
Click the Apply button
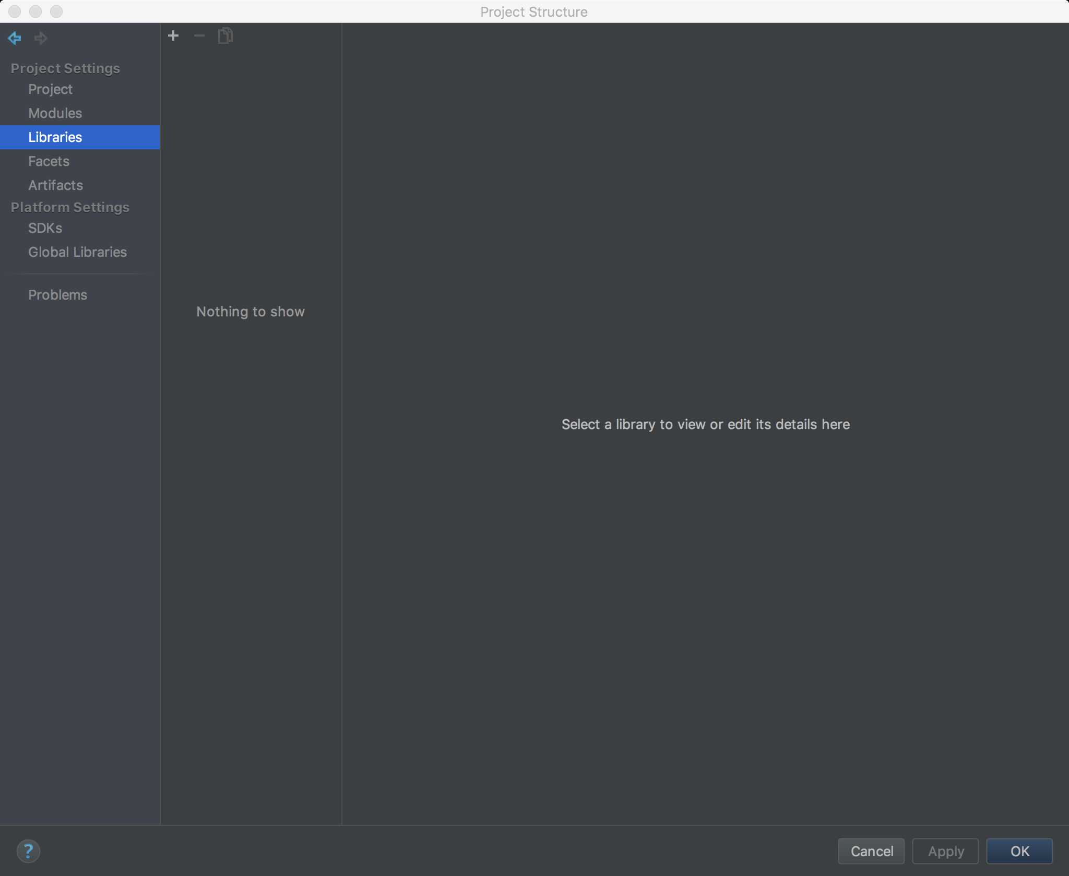(946, 850)
